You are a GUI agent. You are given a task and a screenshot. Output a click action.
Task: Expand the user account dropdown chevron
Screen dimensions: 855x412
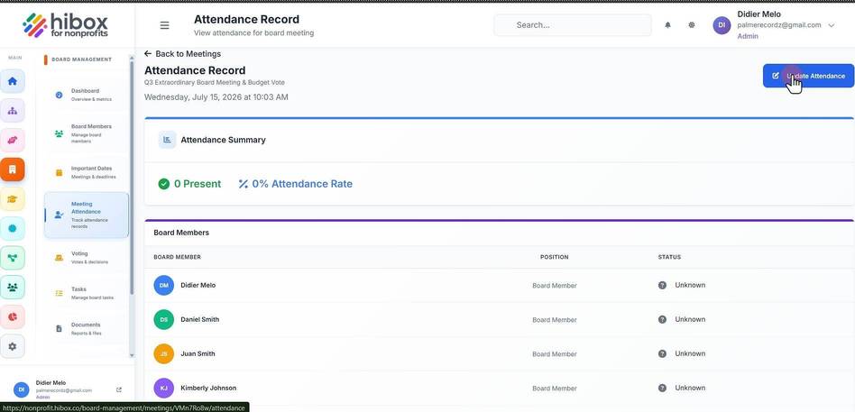[831, 25]
